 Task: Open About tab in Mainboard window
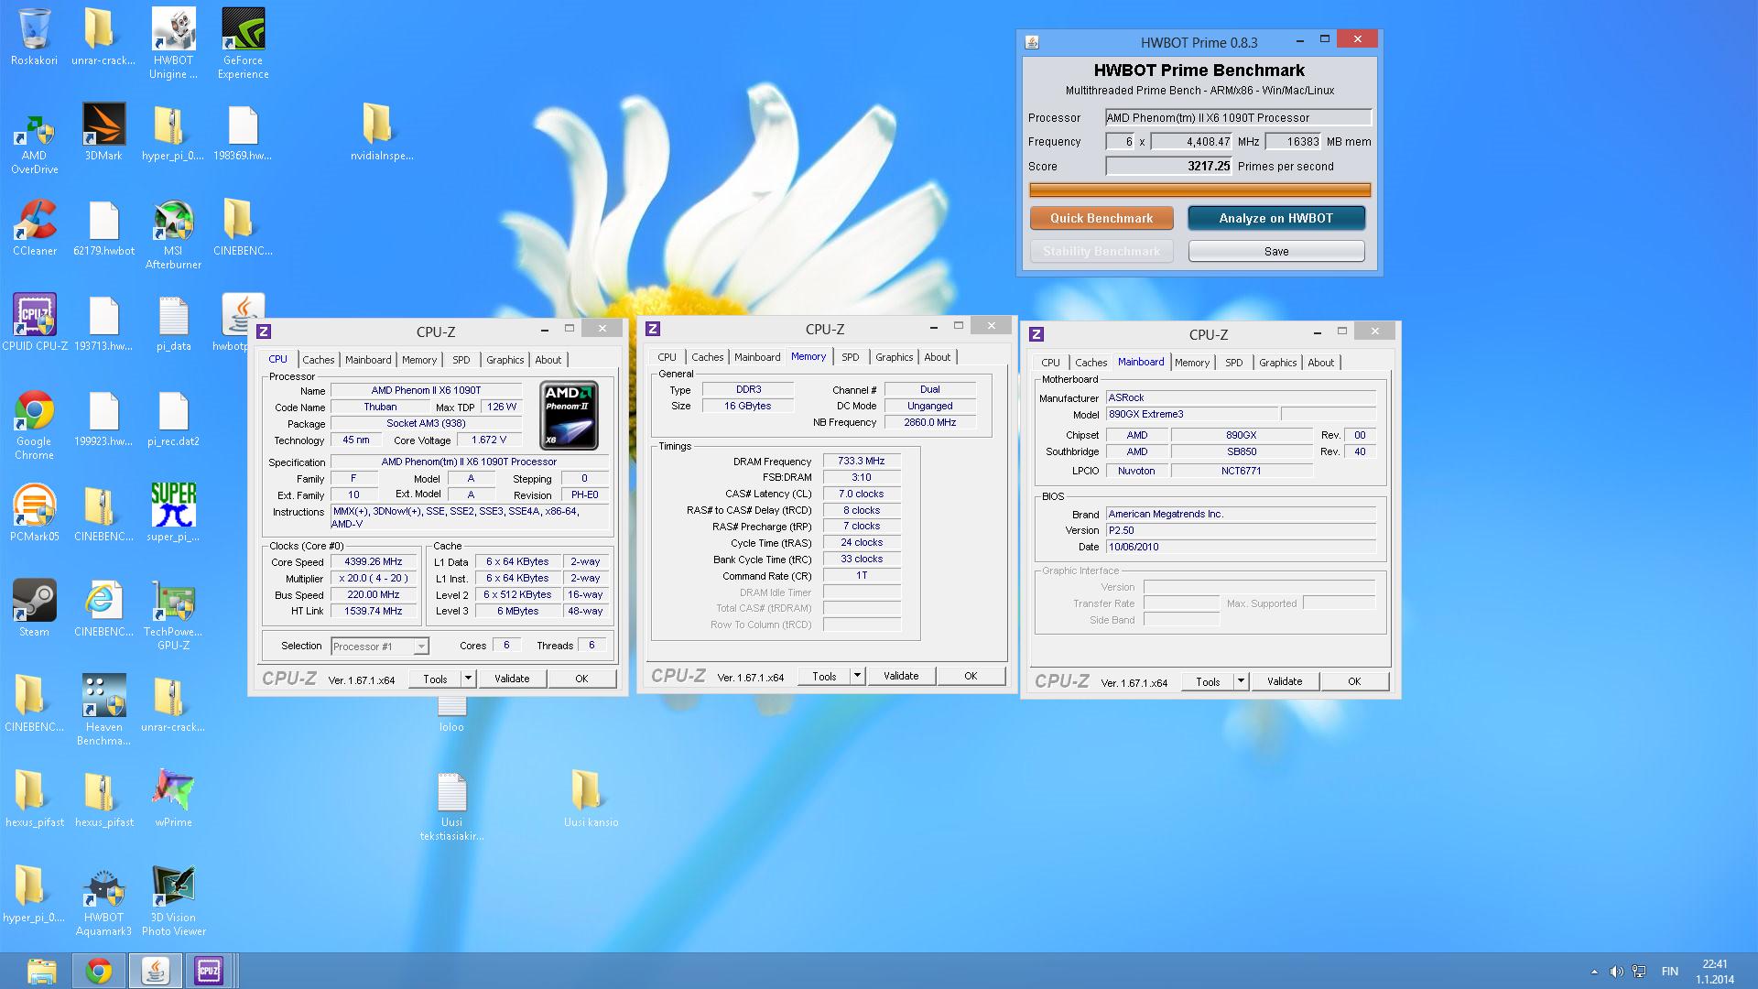1320,363
